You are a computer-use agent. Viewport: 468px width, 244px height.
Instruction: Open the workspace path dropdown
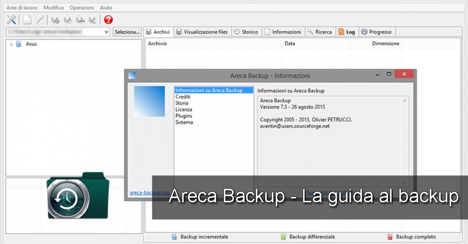click(x=106, y=32)
